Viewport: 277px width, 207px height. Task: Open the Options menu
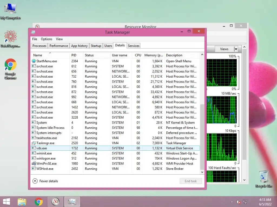(47, 39)
